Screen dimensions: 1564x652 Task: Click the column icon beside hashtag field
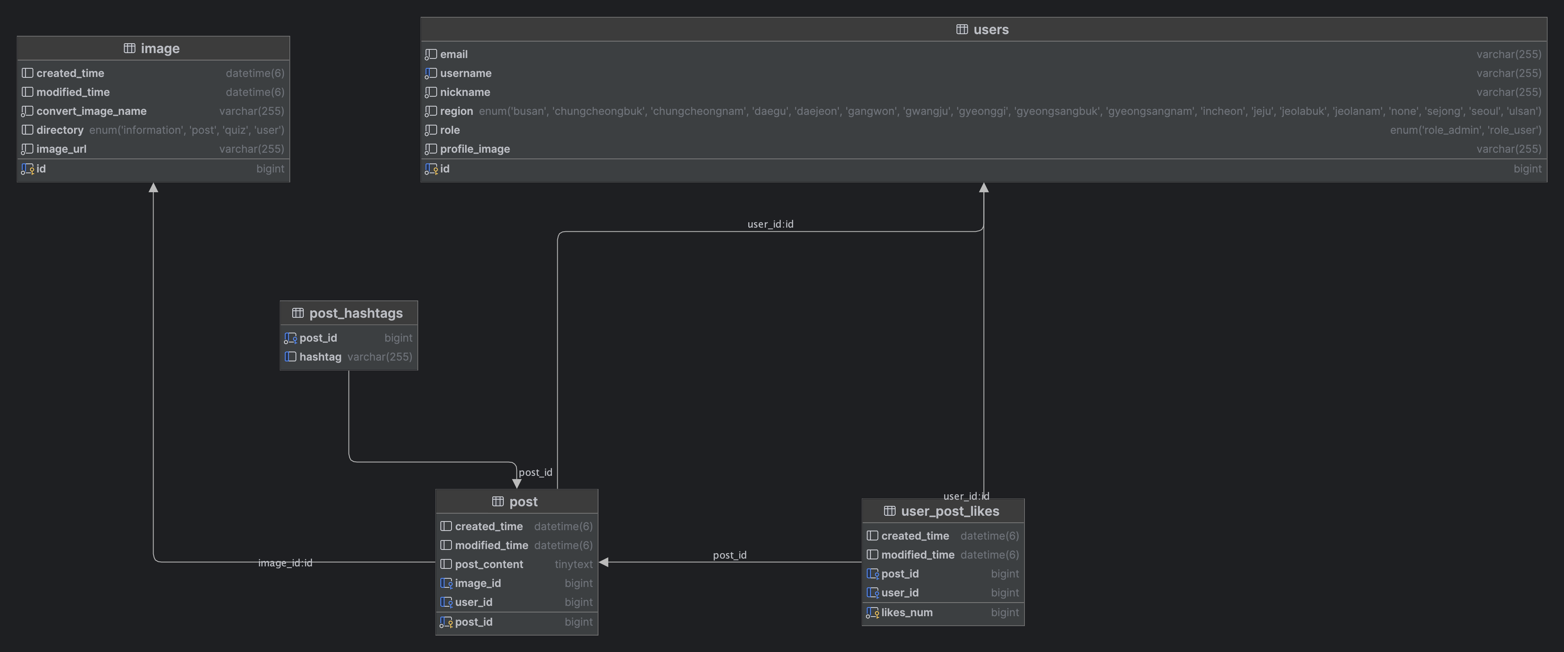click(x=290, y=356)
